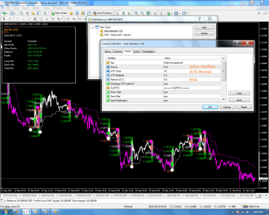
Task: Switch chart to candlestick style
Action: [124, 13]
